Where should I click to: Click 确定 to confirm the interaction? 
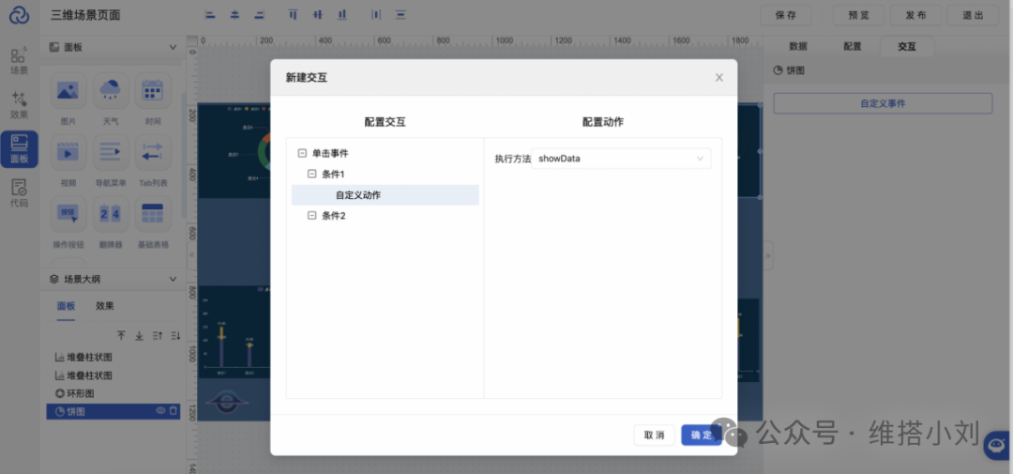(701, 436)
